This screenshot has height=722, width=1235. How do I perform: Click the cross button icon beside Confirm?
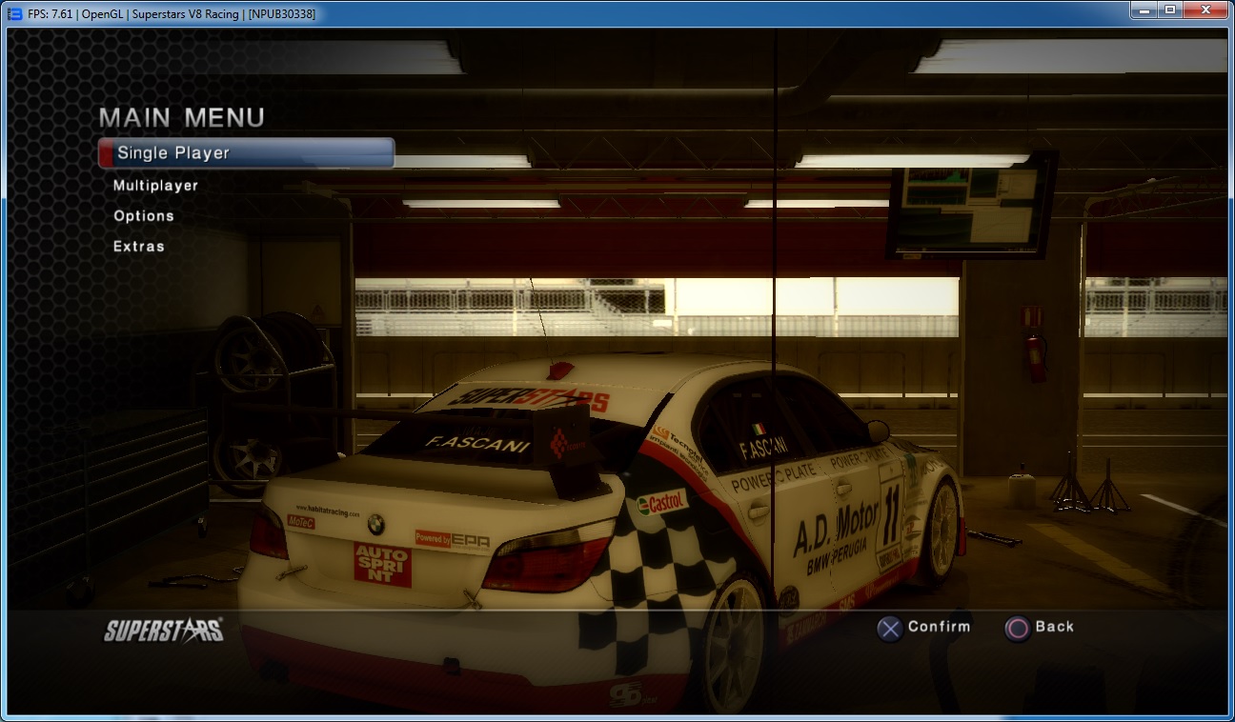(x=889, y=628)
